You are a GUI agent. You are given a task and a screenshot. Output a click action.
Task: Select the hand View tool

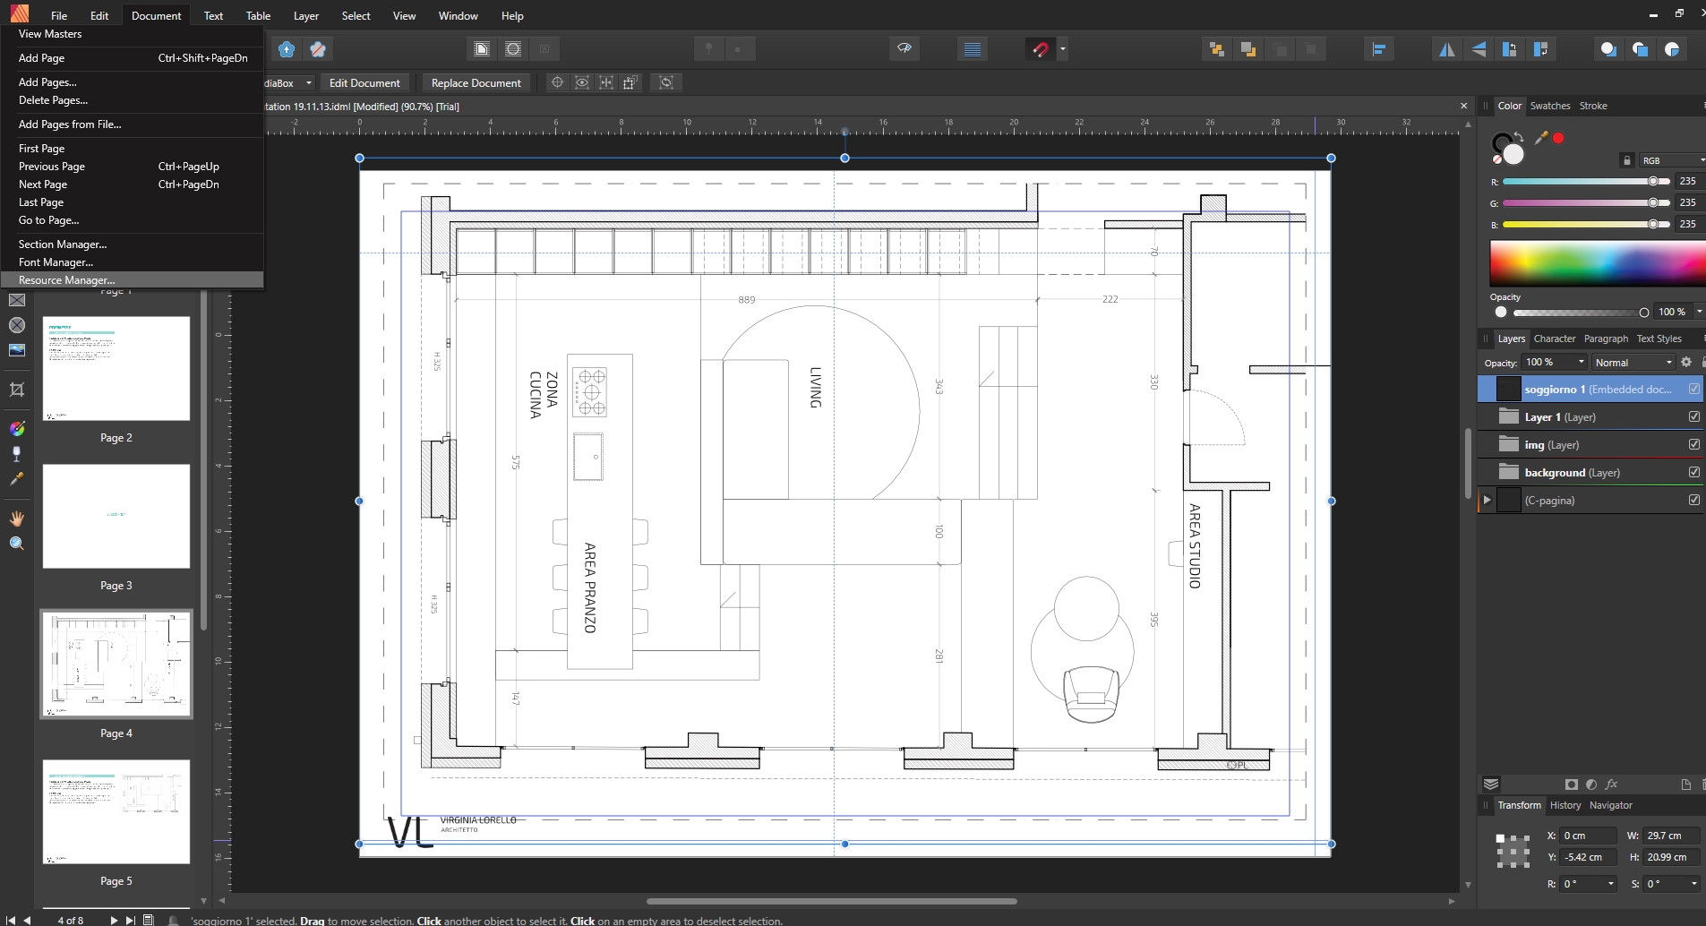point(16,519)
